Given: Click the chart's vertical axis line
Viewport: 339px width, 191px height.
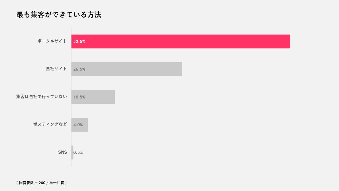Looking at the screenshot, I should tap(71, 113).
